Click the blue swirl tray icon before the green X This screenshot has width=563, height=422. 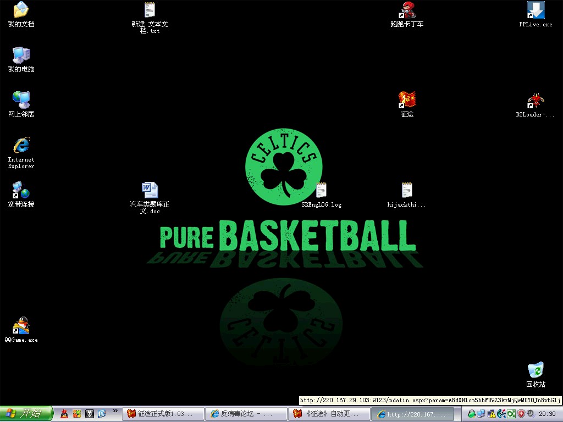coord(501,414)
